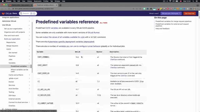This screenshot has width=200, height=112.
Task: Expand Plan and track work
Action: click(x=29, y=35)
